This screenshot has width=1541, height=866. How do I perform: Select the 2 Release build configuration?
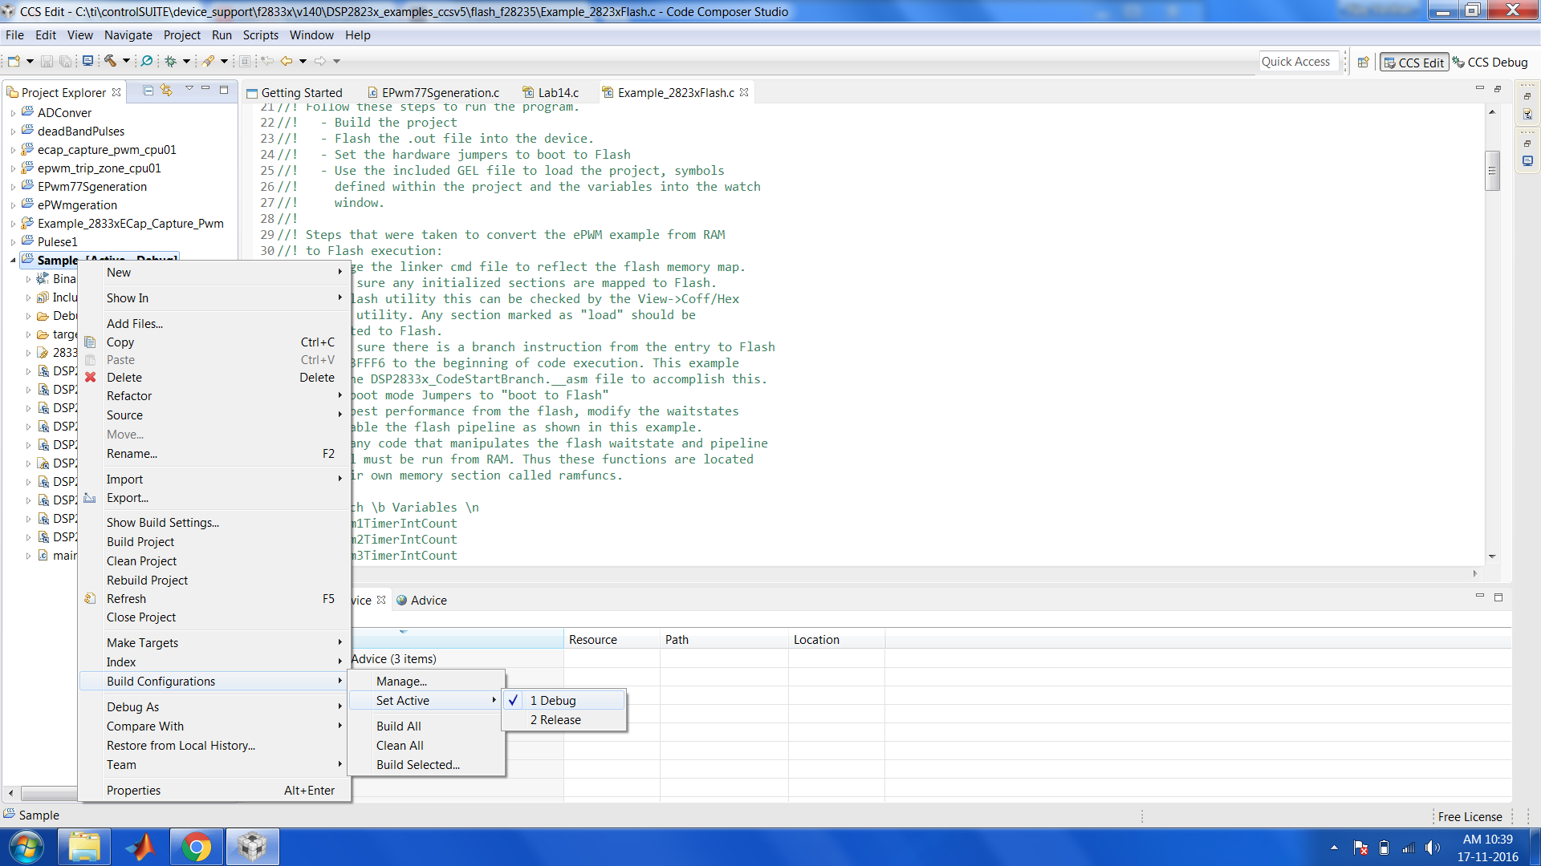point(555,719)
